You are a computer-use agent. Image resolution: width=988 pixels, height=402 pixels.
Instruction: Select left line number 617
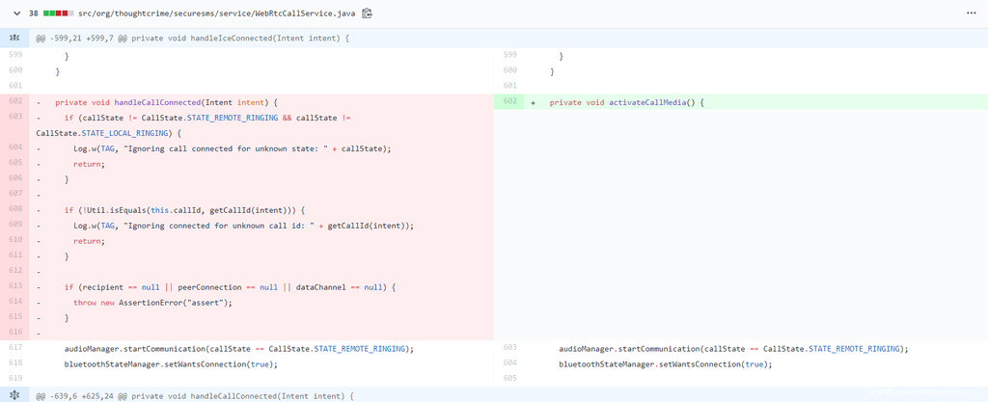click(15, 349)
